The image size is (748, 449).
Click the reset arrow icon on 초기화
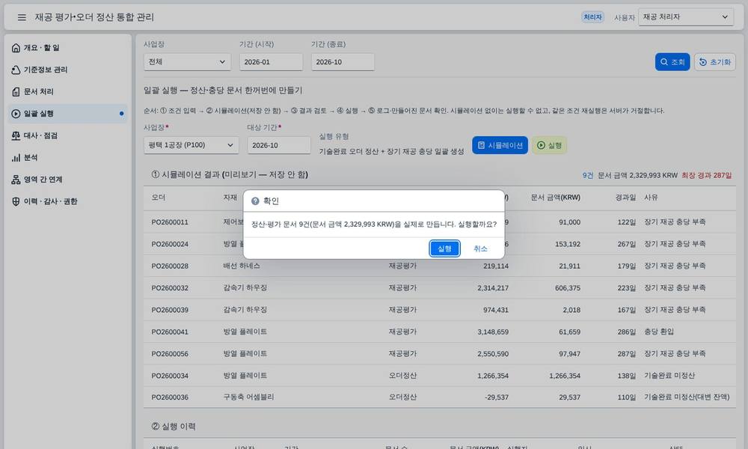pos(702,62)
